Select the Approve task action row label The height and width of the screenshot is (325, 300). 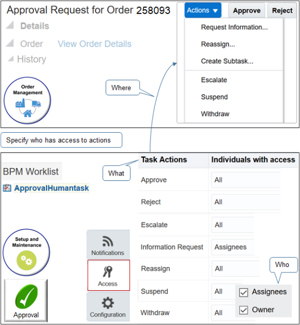point(154,180)
